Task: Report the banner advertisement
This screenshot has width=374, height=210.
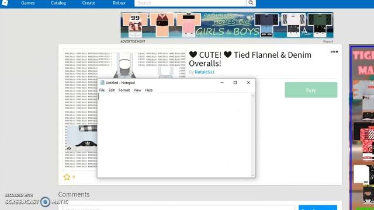Action: [x=328, y=41]
